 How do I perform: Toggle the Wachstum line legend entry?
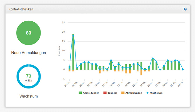pyautogui.click(x=154, y=93)
